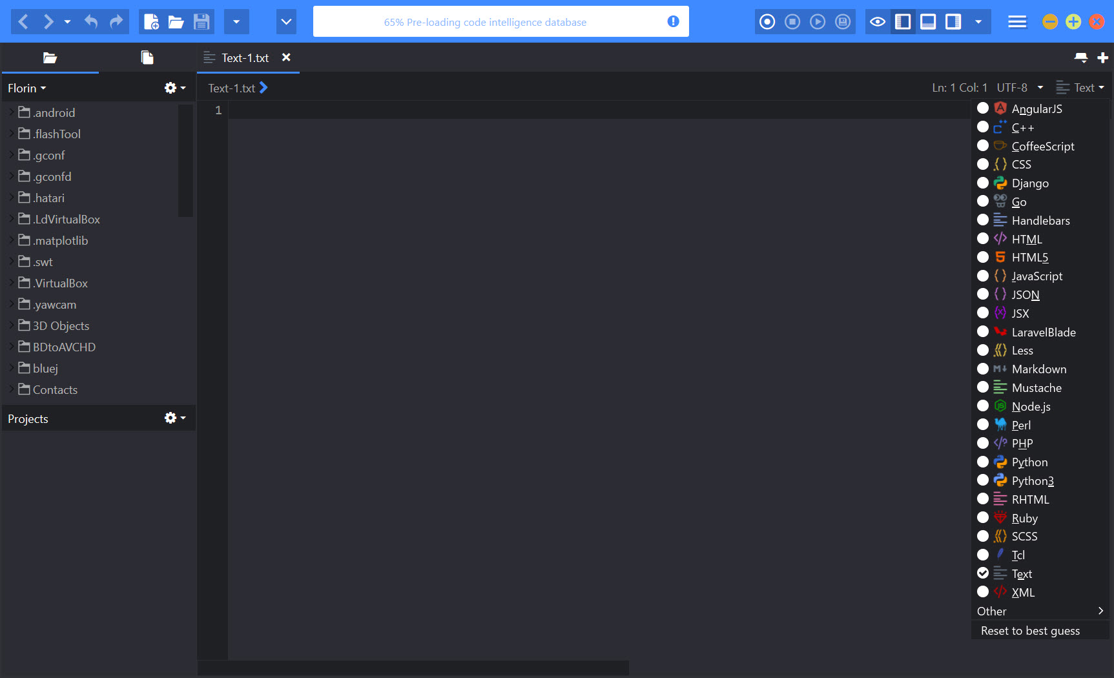
Task: Click the Text-1.txt breadcrumb
Action: pos(231,88)
